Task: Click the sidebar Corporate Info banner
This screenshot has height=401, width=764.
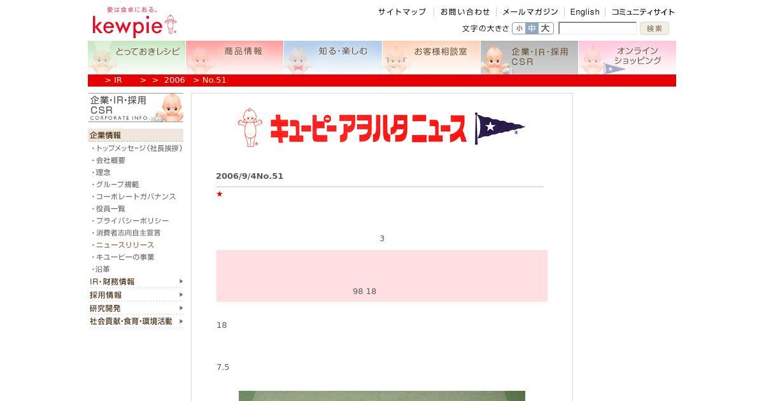Action: [x=136, y=108]
